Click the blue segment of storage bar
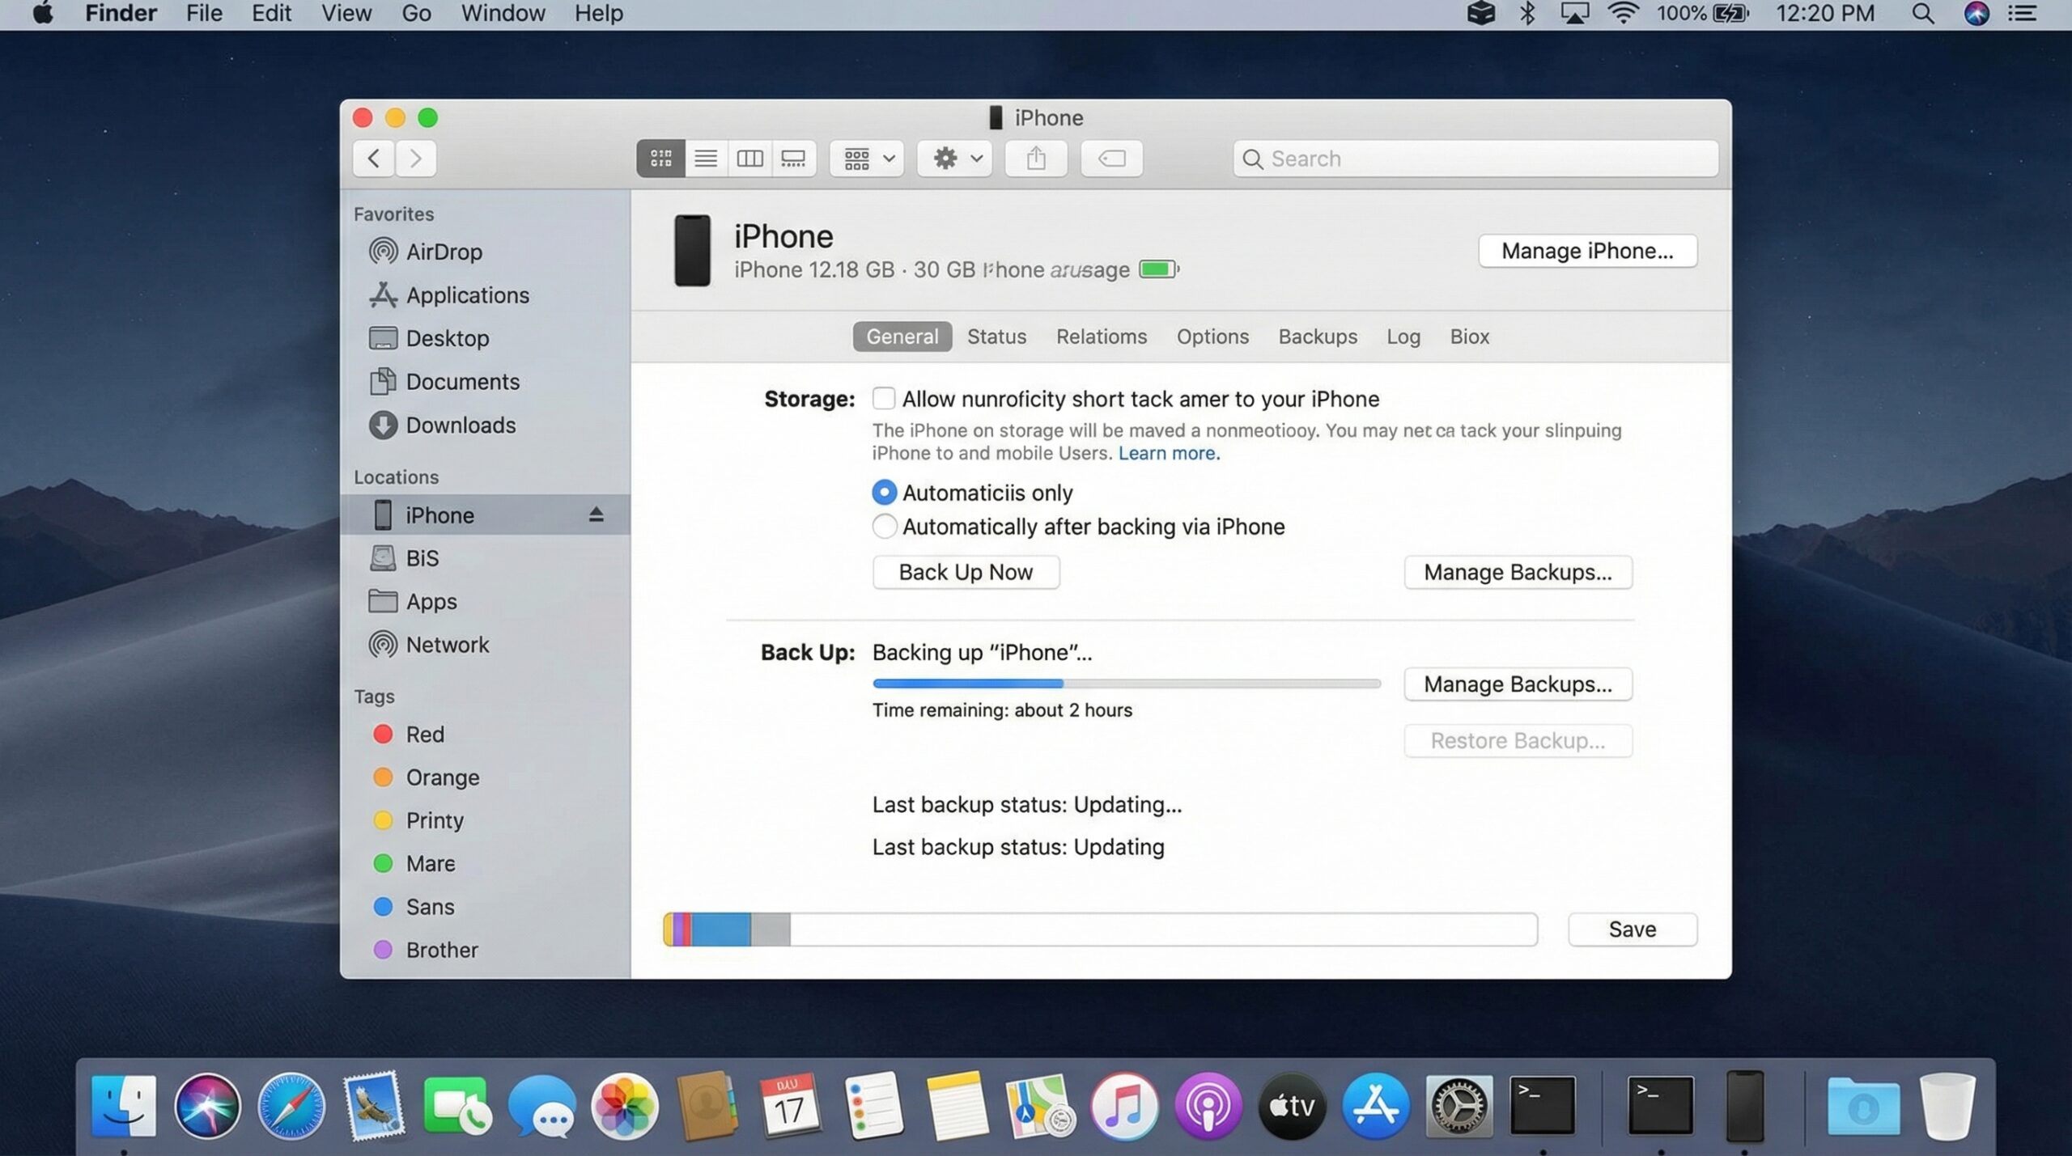 pyautogui.click(x=720, y=929)
